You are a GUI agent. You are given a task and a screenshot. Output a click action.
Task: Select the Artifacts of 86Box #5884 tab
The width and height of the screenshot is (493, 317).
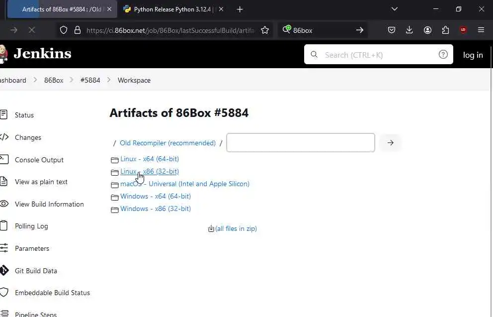[62, 9]
